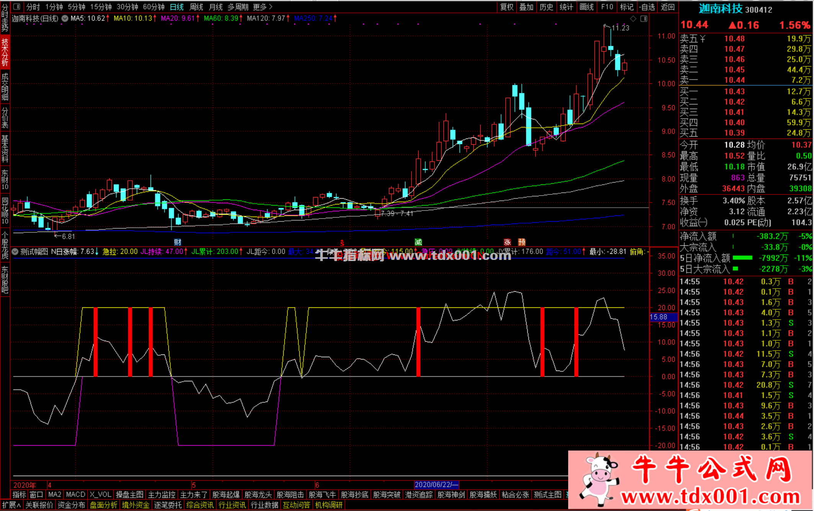Click the 窗口 bottom button

pyautogui.click(x=36, y=495)
